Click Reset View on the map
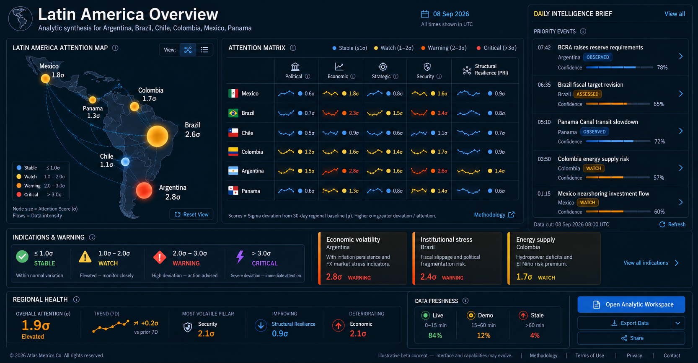 (x=191, y=214)
